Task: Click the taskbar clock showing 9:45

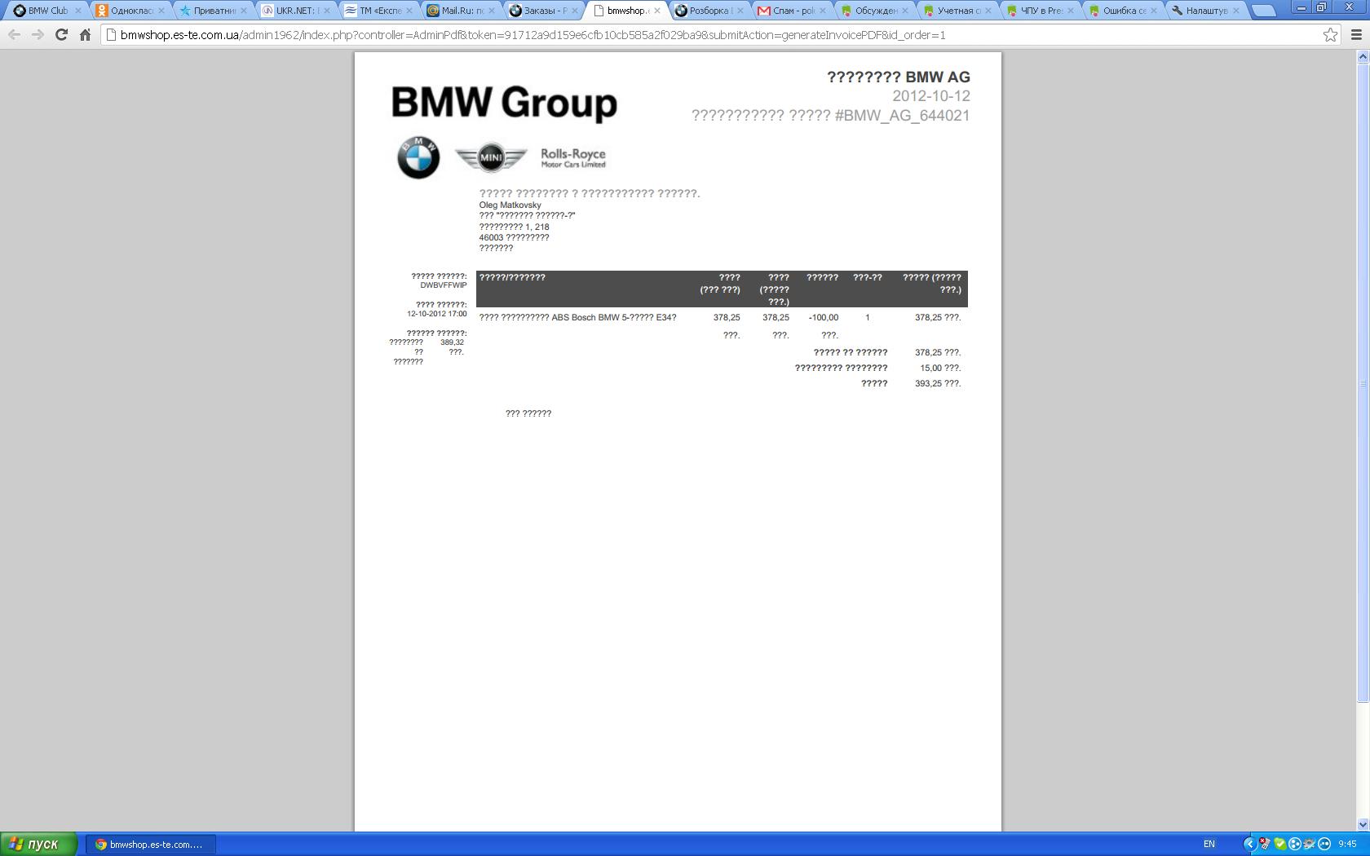Action: pyautogui.click(x=1347, y=845)
